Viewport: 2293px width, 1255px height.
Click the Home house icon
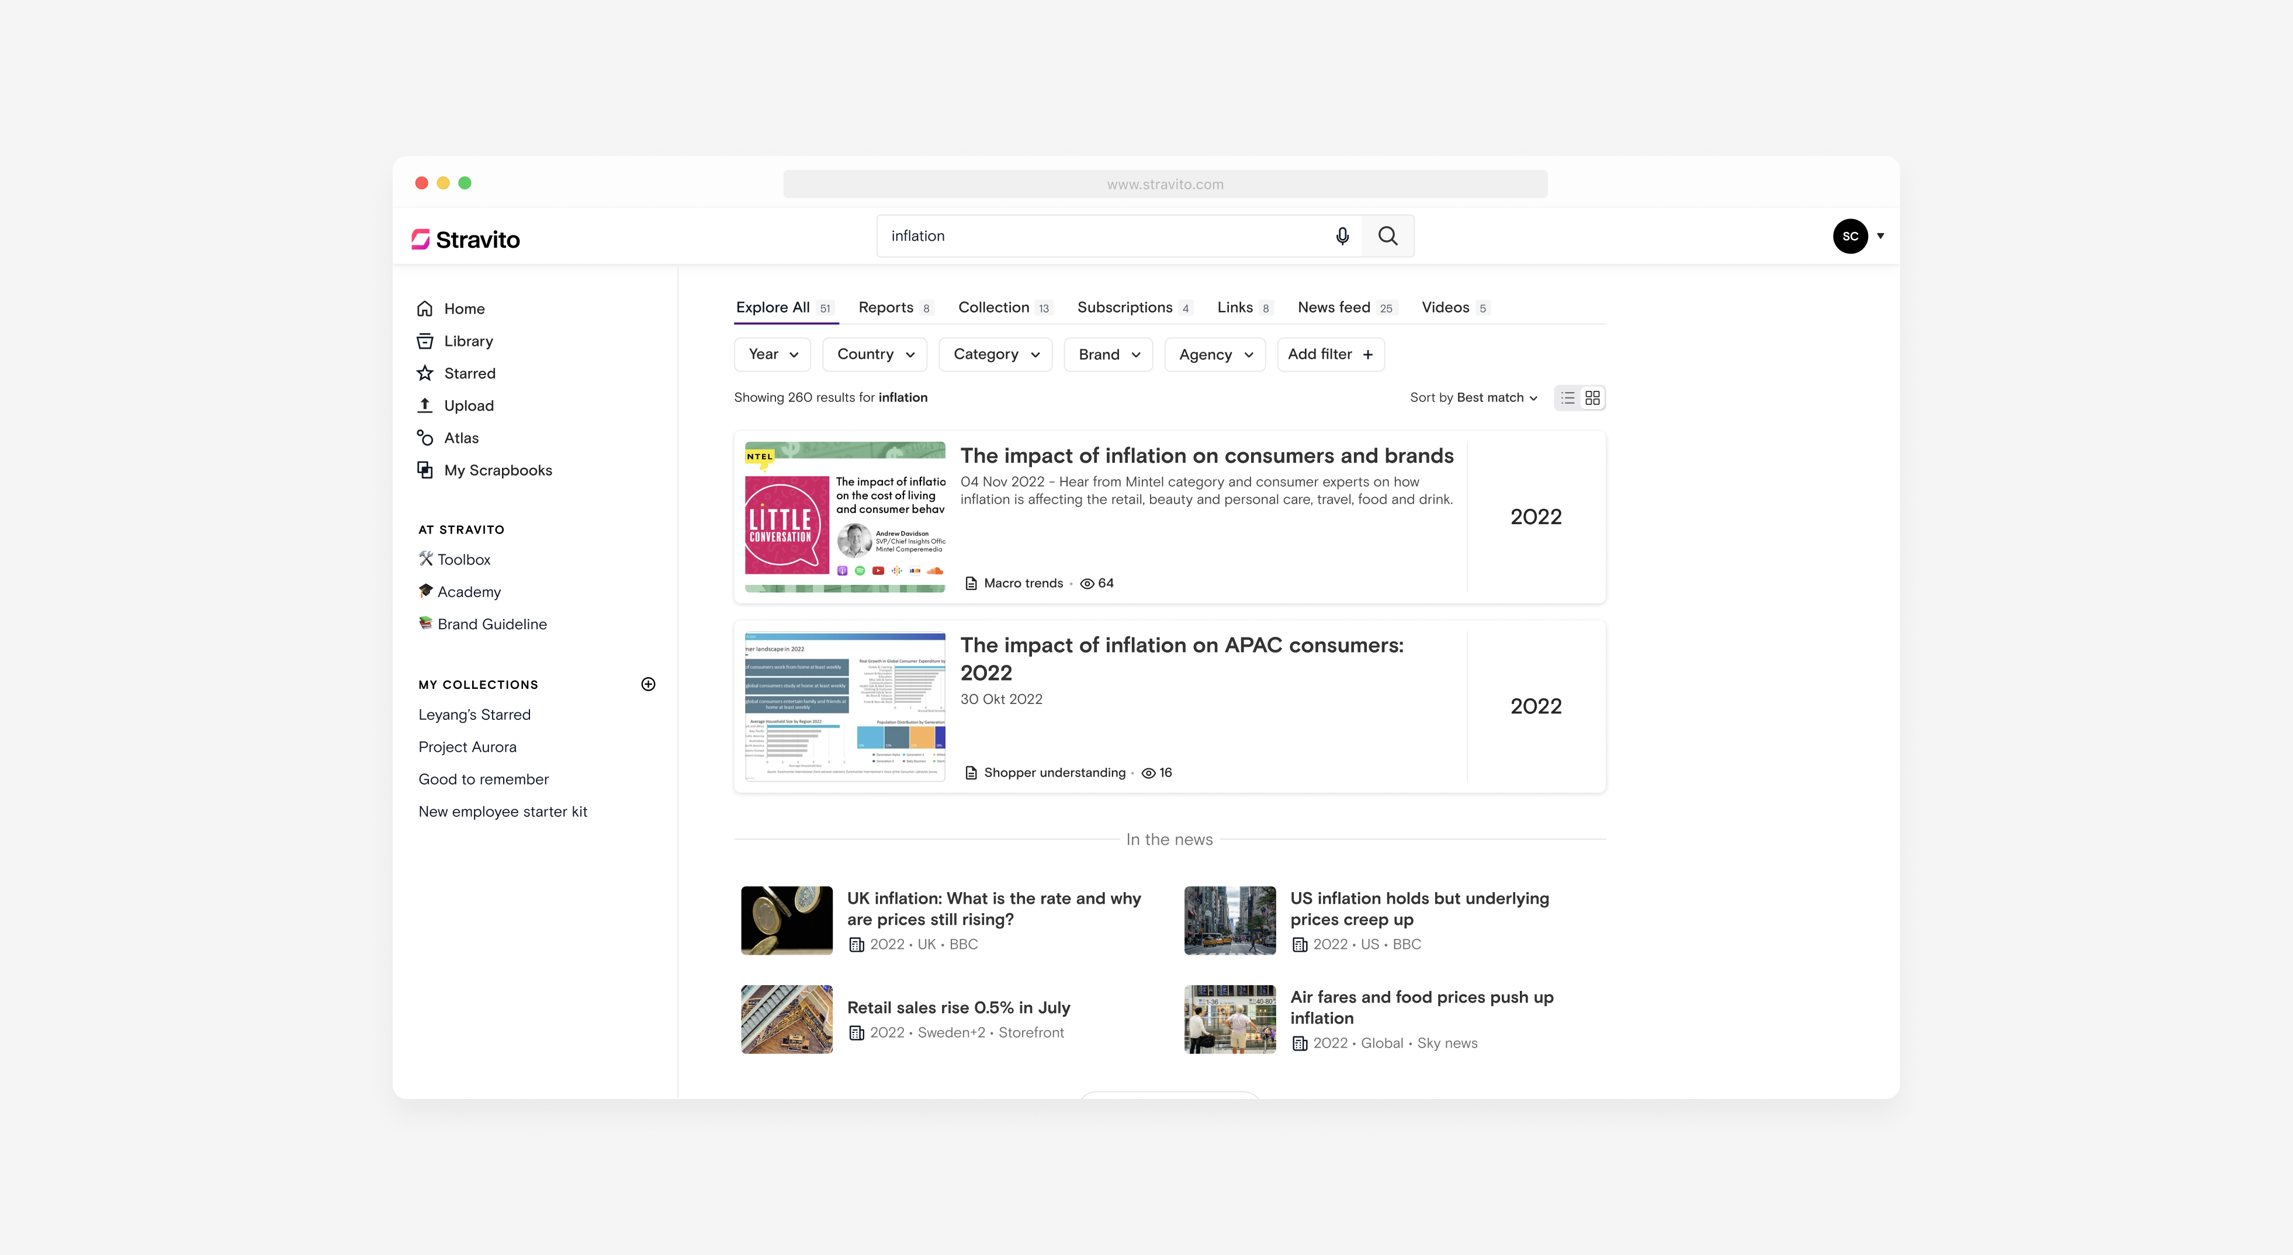[x=425, y=309]
